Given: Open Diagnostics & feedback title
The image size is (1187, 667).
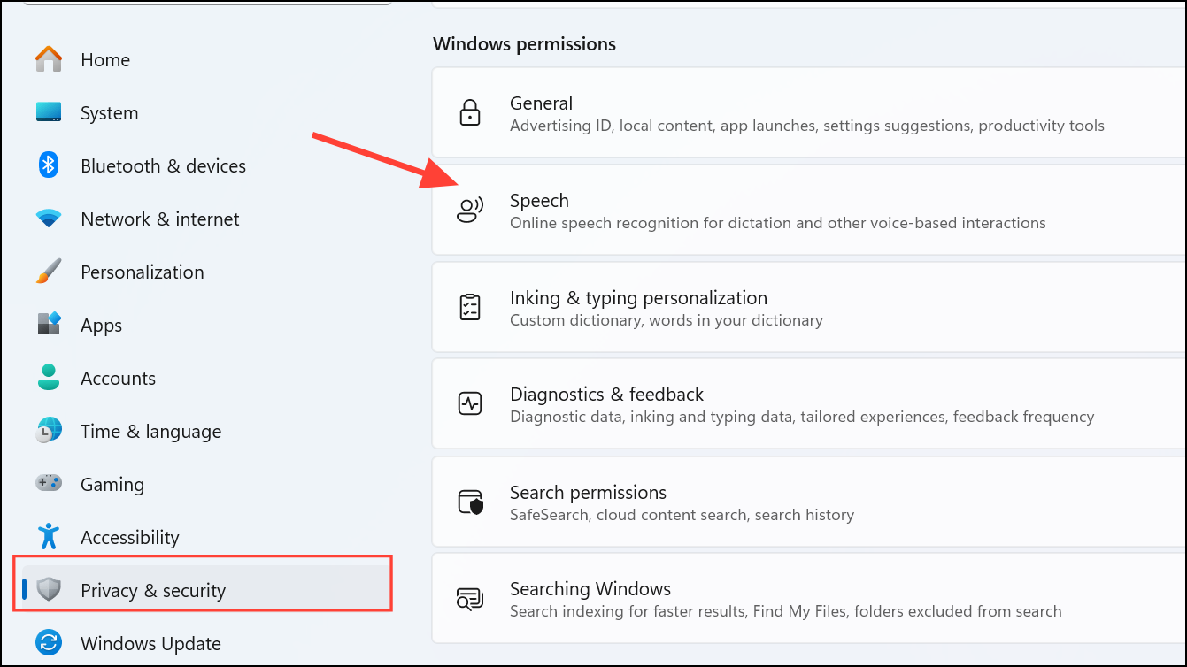Looking at the screenshot, I should [606, 394].
